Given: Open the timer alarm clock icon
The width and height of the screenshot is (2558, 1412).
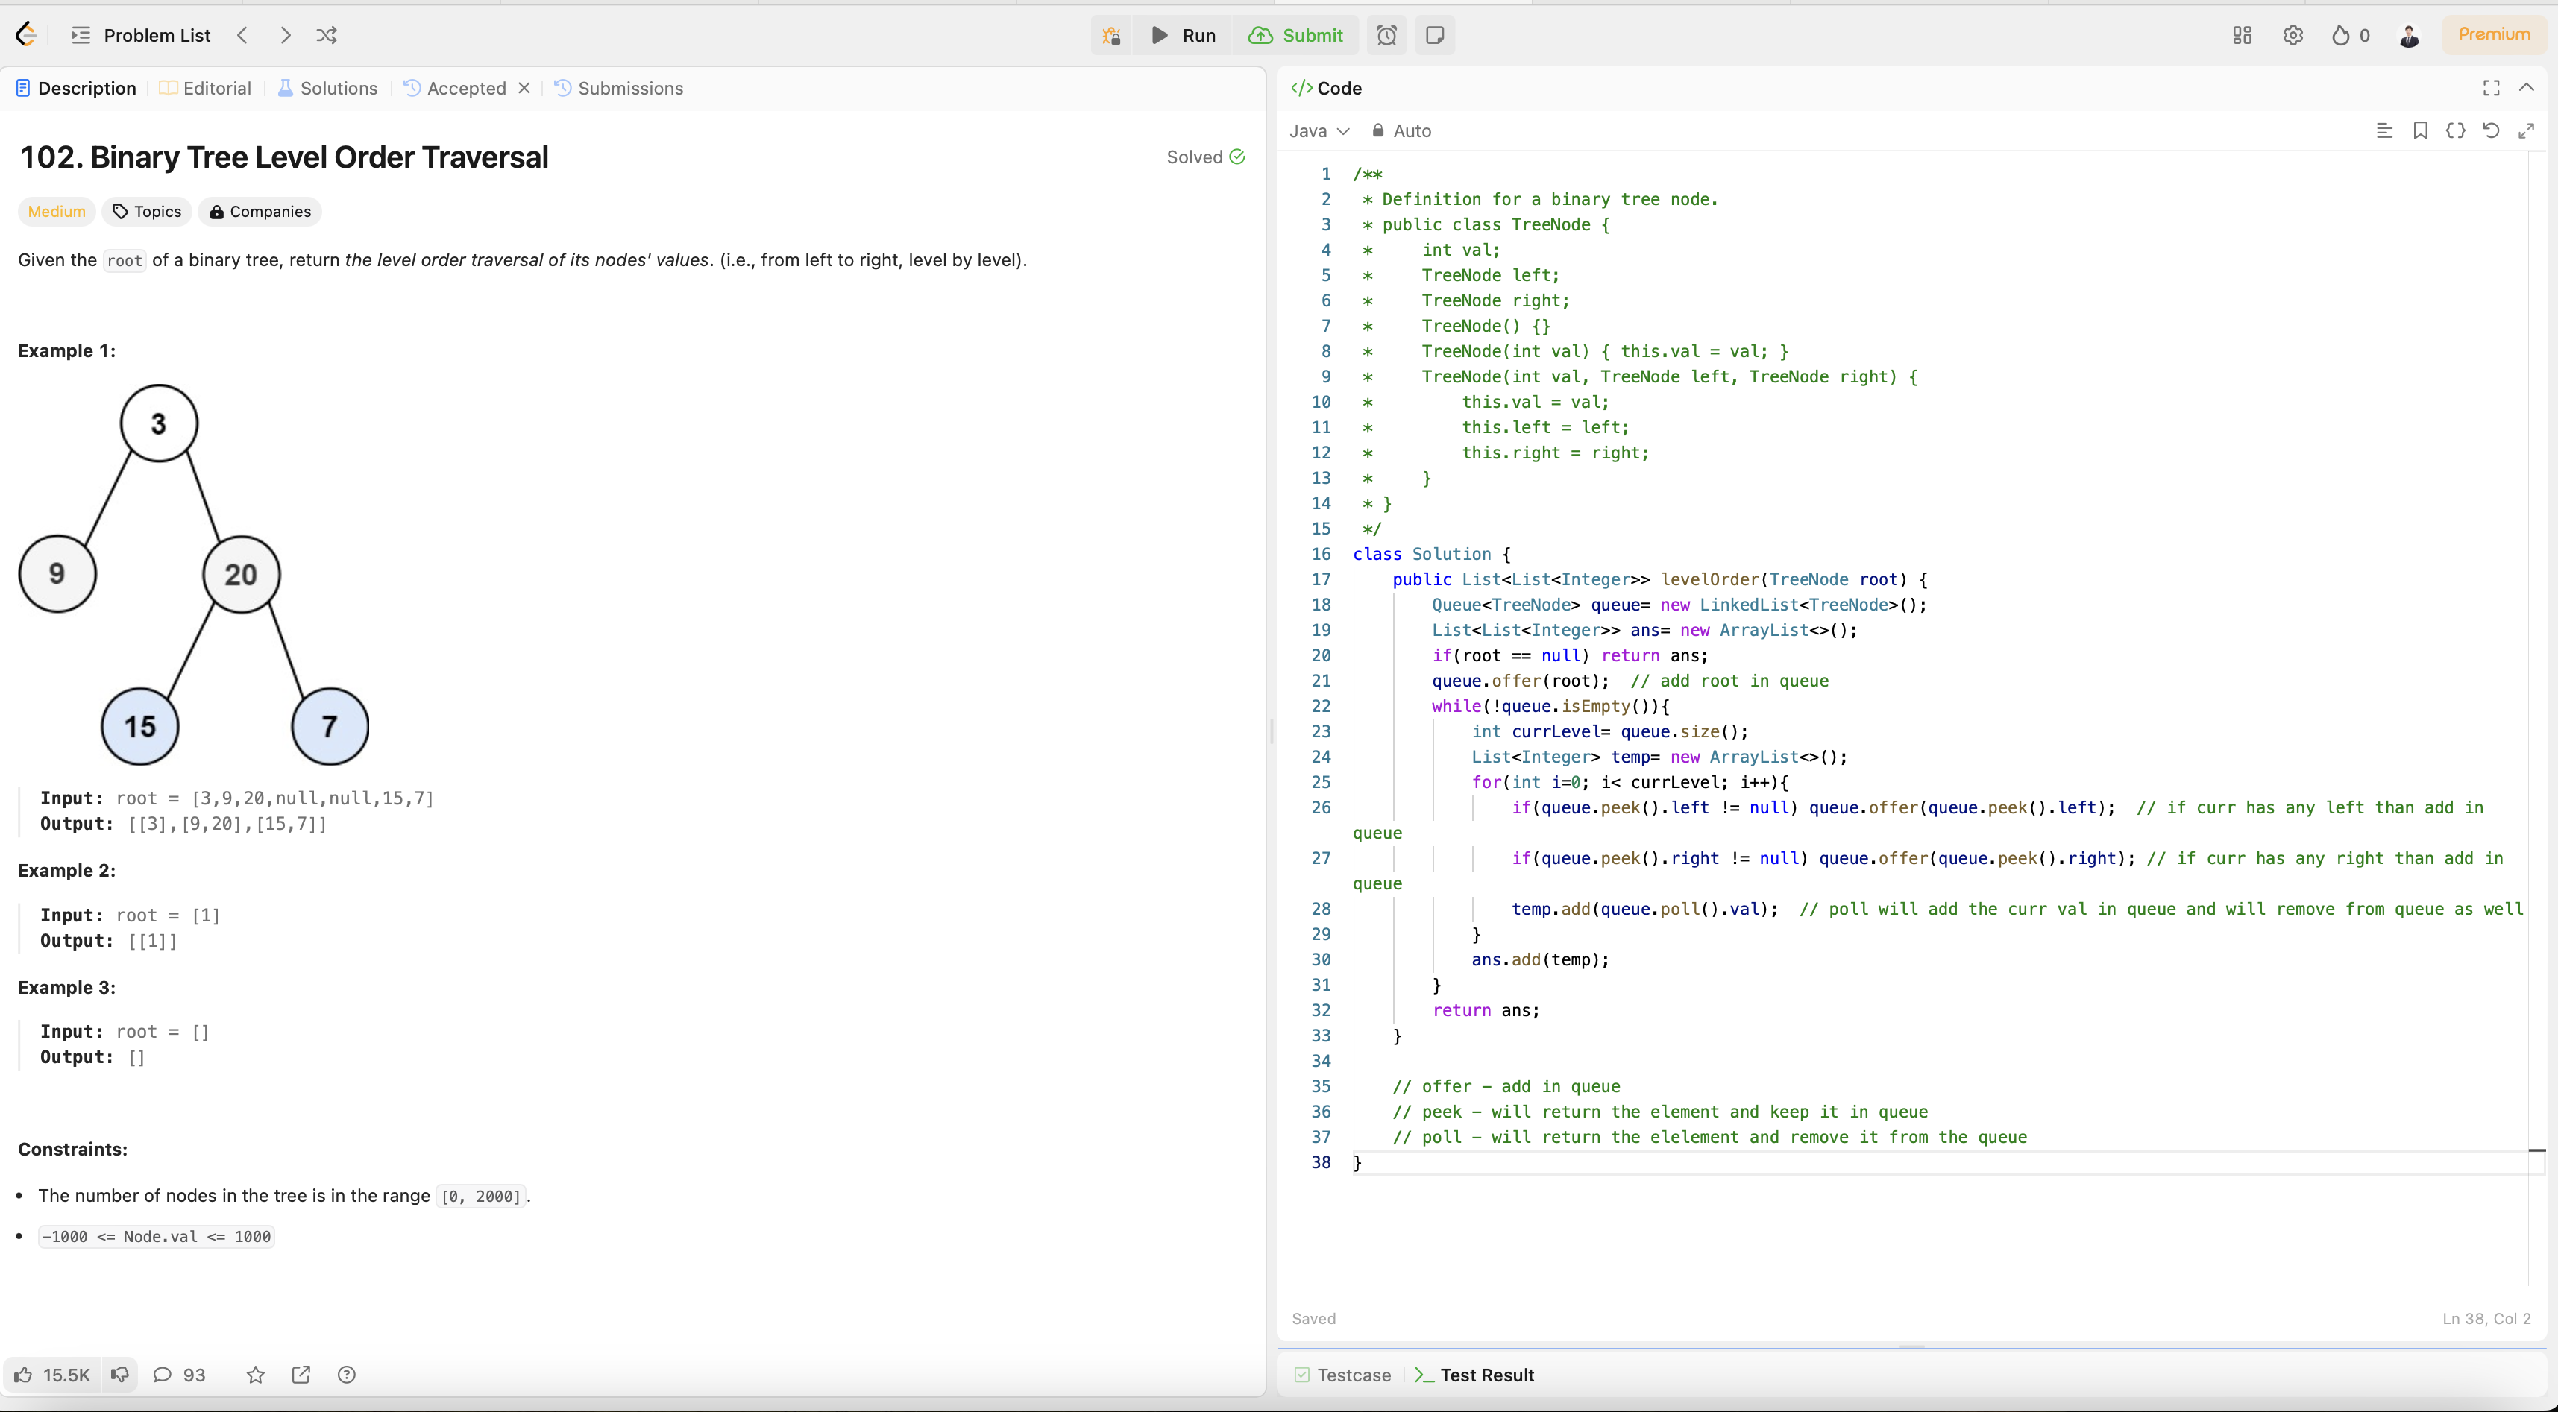Looking at the screenshot, I should coord(1386,36).
